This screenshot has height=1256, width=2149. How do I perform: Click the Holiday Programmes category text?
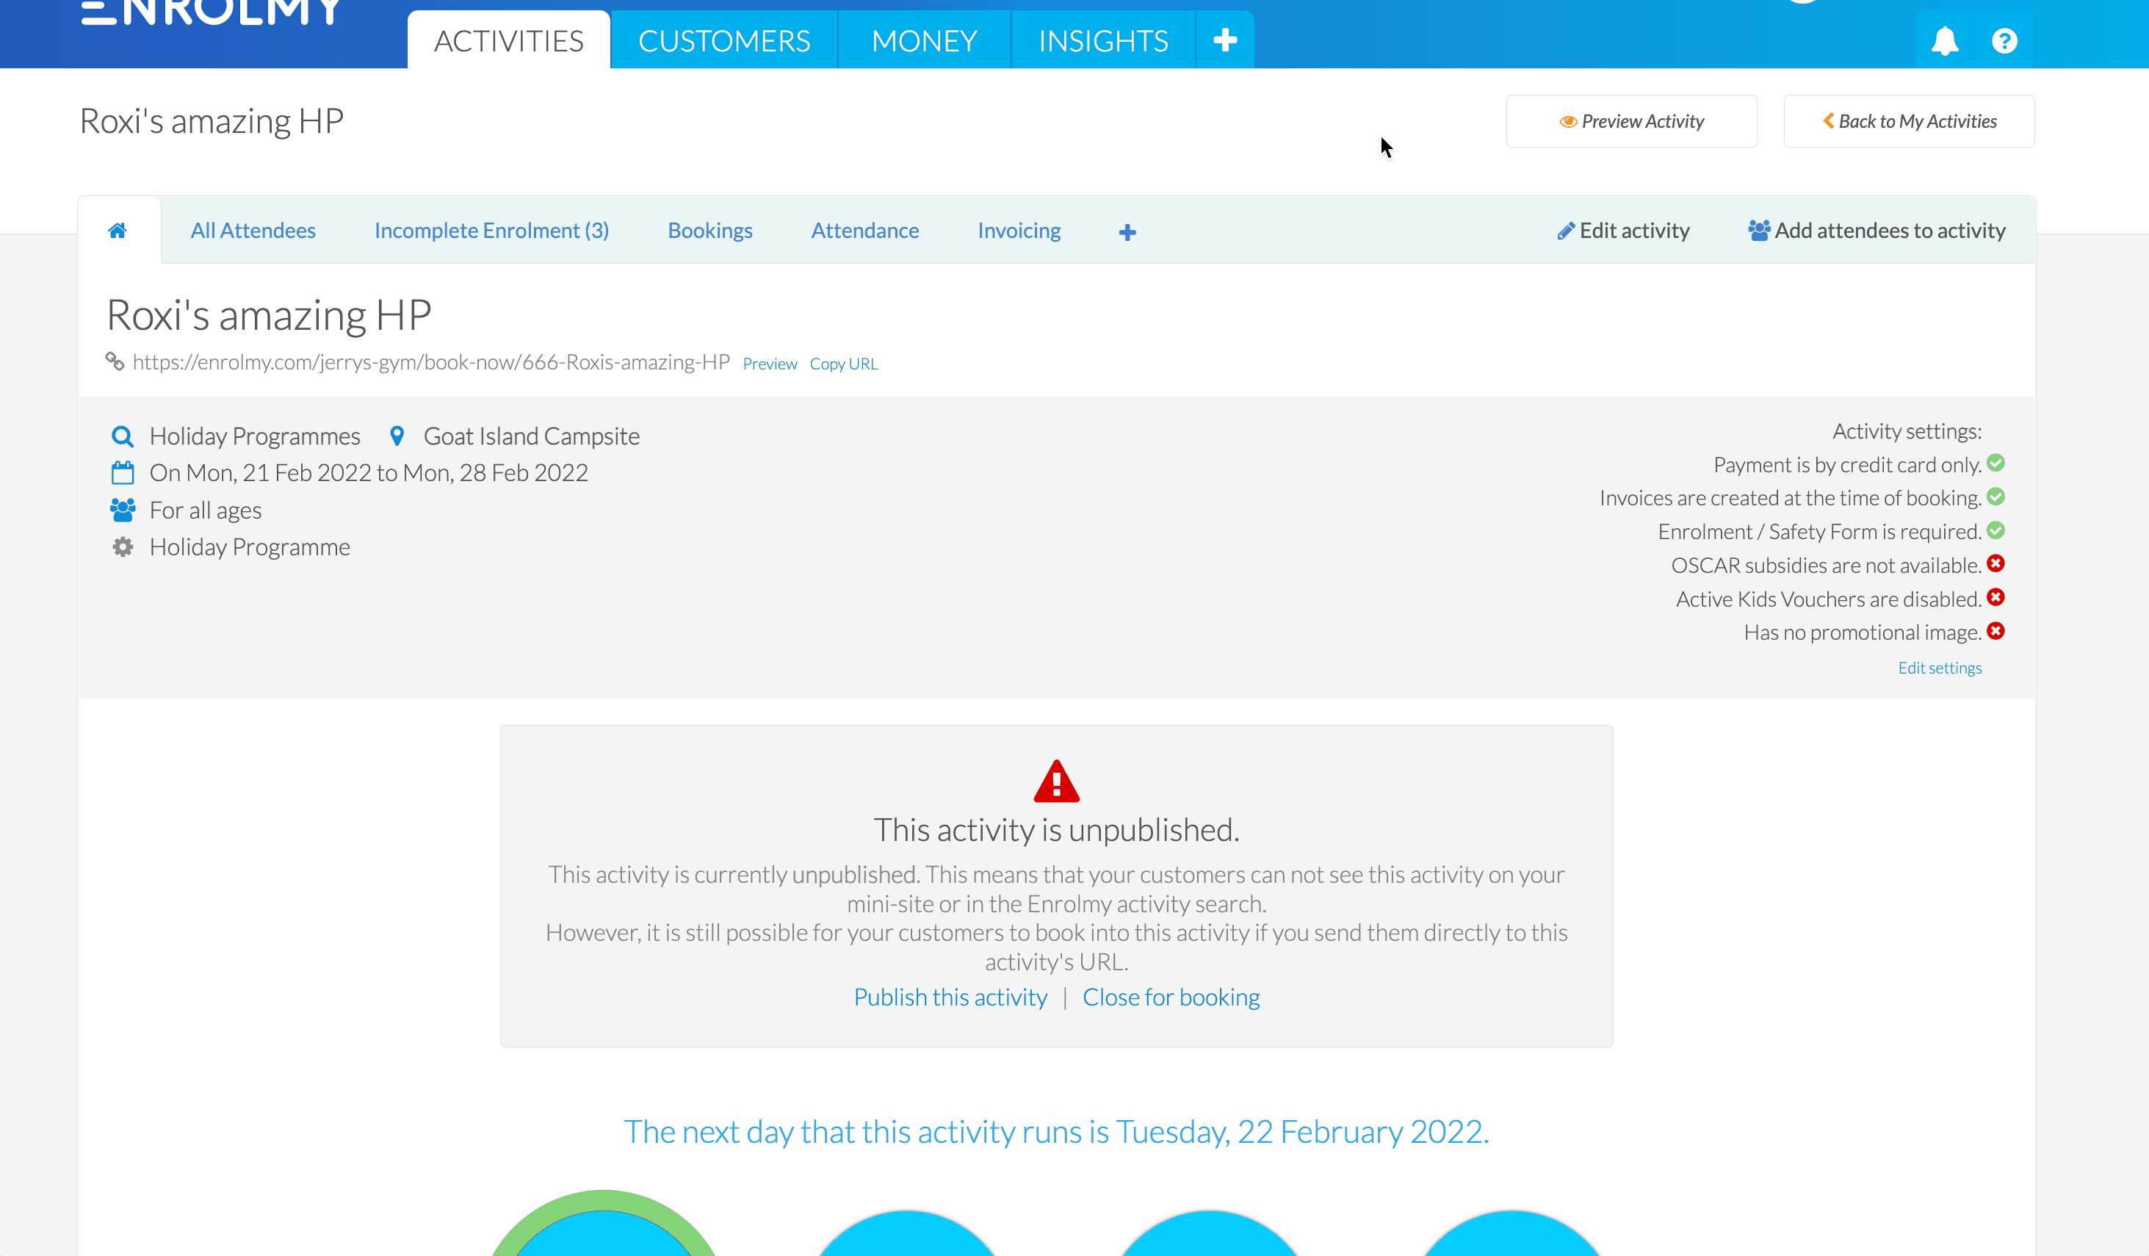coord(255,436)
